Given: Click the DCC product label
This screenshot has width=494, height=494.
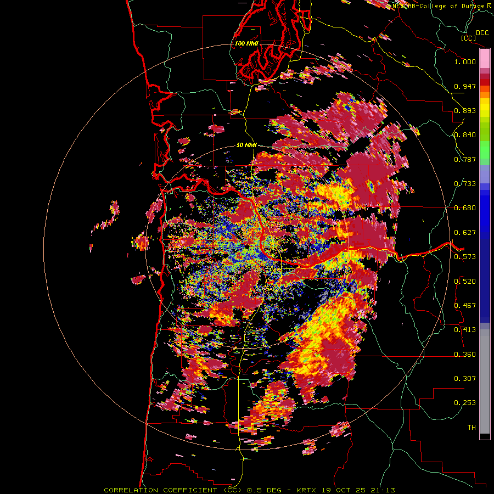Looking at the screenshot, I should [x=482, y=33].
